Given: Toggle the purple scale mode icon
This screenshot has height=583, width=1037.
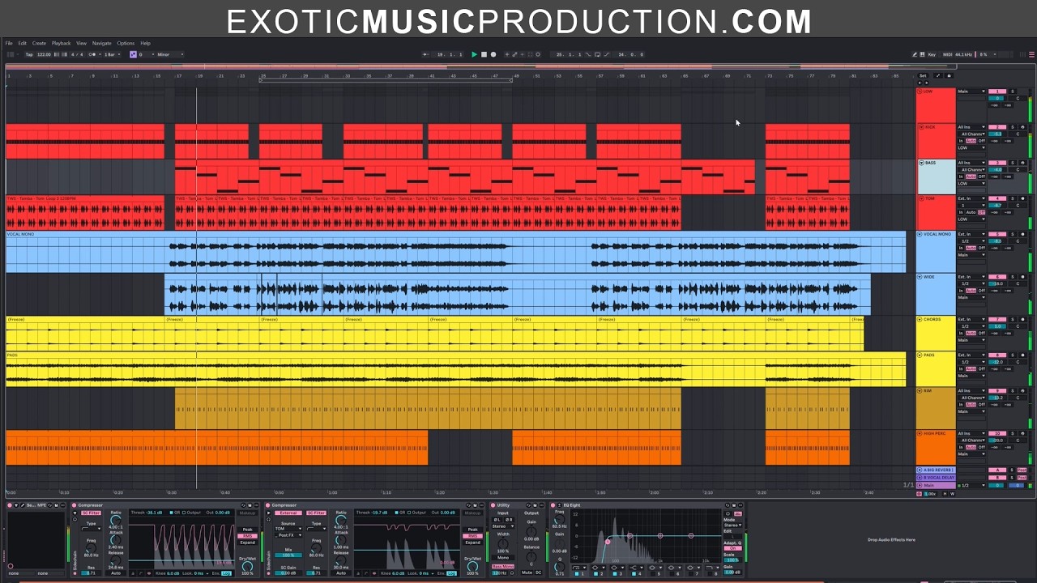Looking at the screenshot, I should point(134,54).
